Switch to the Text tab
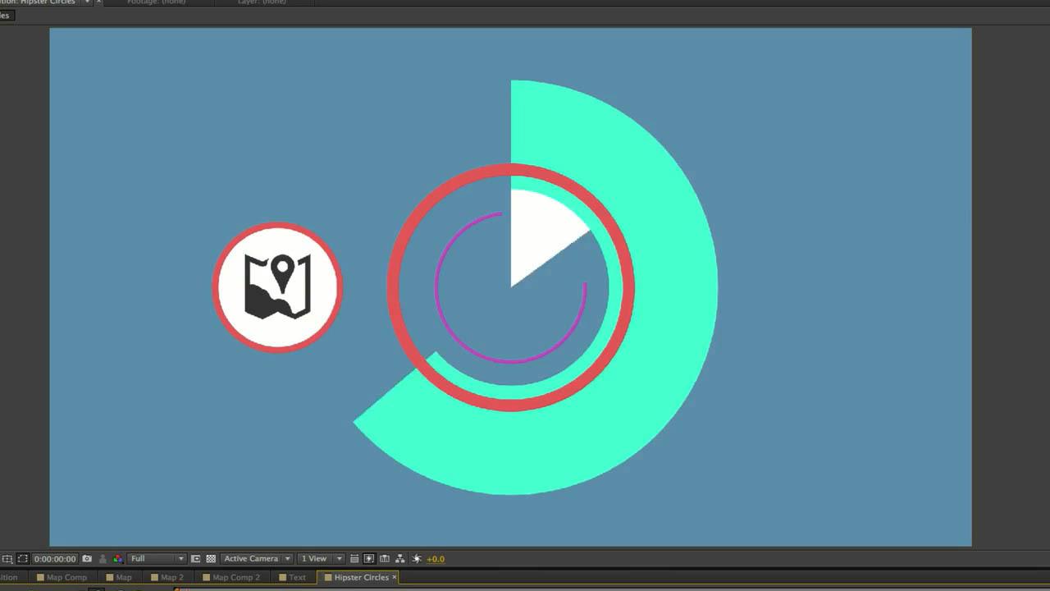The width and height of the screenshot is (1050, 591). click(292, 577)
